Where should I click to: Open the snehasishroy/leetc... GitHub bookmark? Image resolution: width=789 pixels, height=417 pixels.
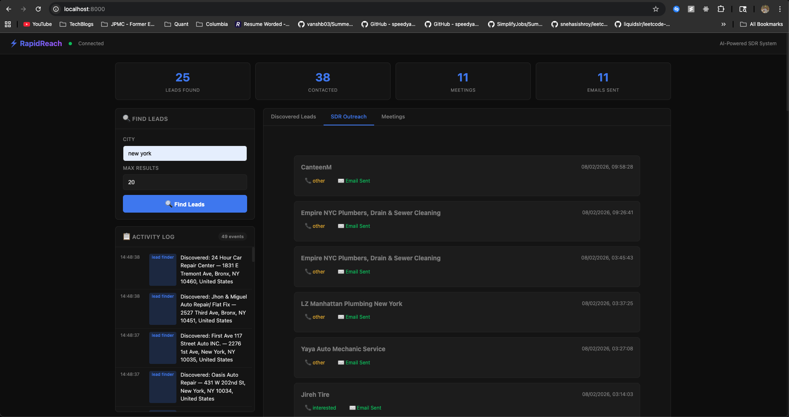[579, 24]
